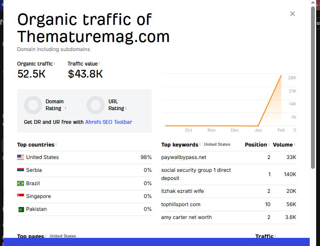
Task: Click the Top keywords United States label
Action: pyautogui.click(x=217, y=144)
